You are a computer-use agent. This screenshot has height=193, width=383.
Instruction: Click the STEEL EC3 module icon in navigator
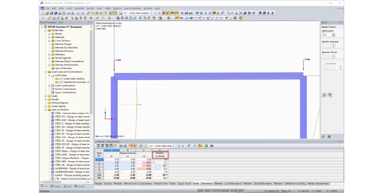(53, 116)
